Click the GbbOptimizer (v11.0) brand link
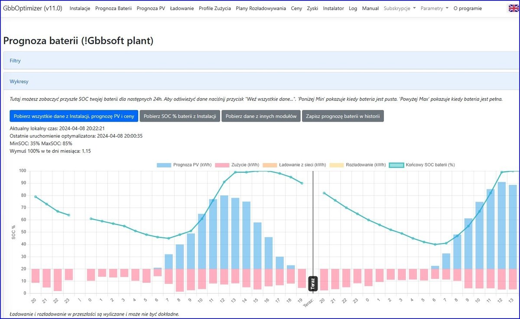520x319 pixels. coord(32,8)
